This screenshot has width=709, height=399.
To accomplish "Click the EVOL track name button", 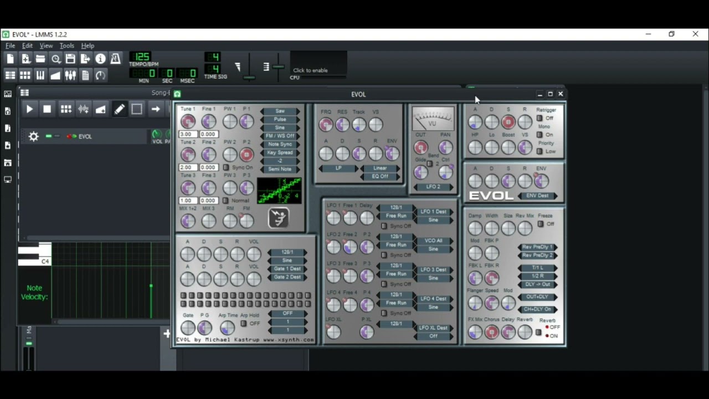I will [x=107, y=136].
